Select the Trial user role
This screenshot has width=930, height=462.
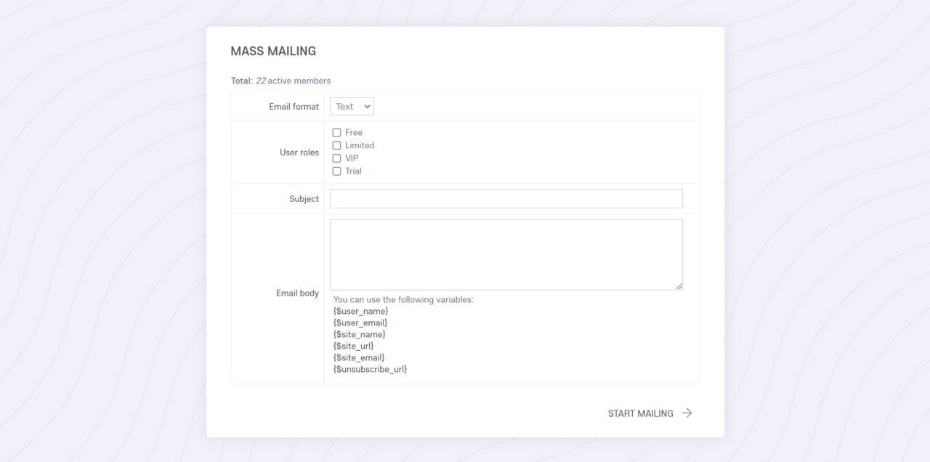[336, 171]
